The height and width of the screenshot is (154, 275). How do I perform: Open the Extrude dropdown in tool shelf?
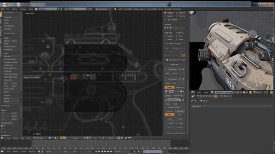point(11,56)
